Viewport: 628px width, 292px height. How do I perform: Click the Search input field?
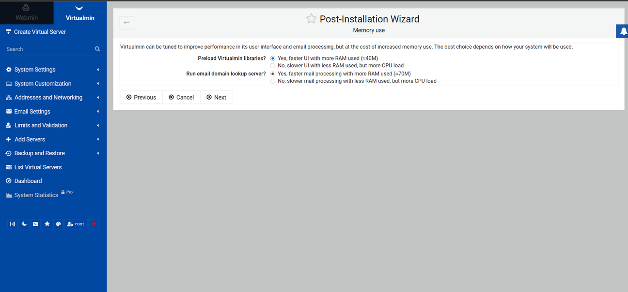coord(48,49)
